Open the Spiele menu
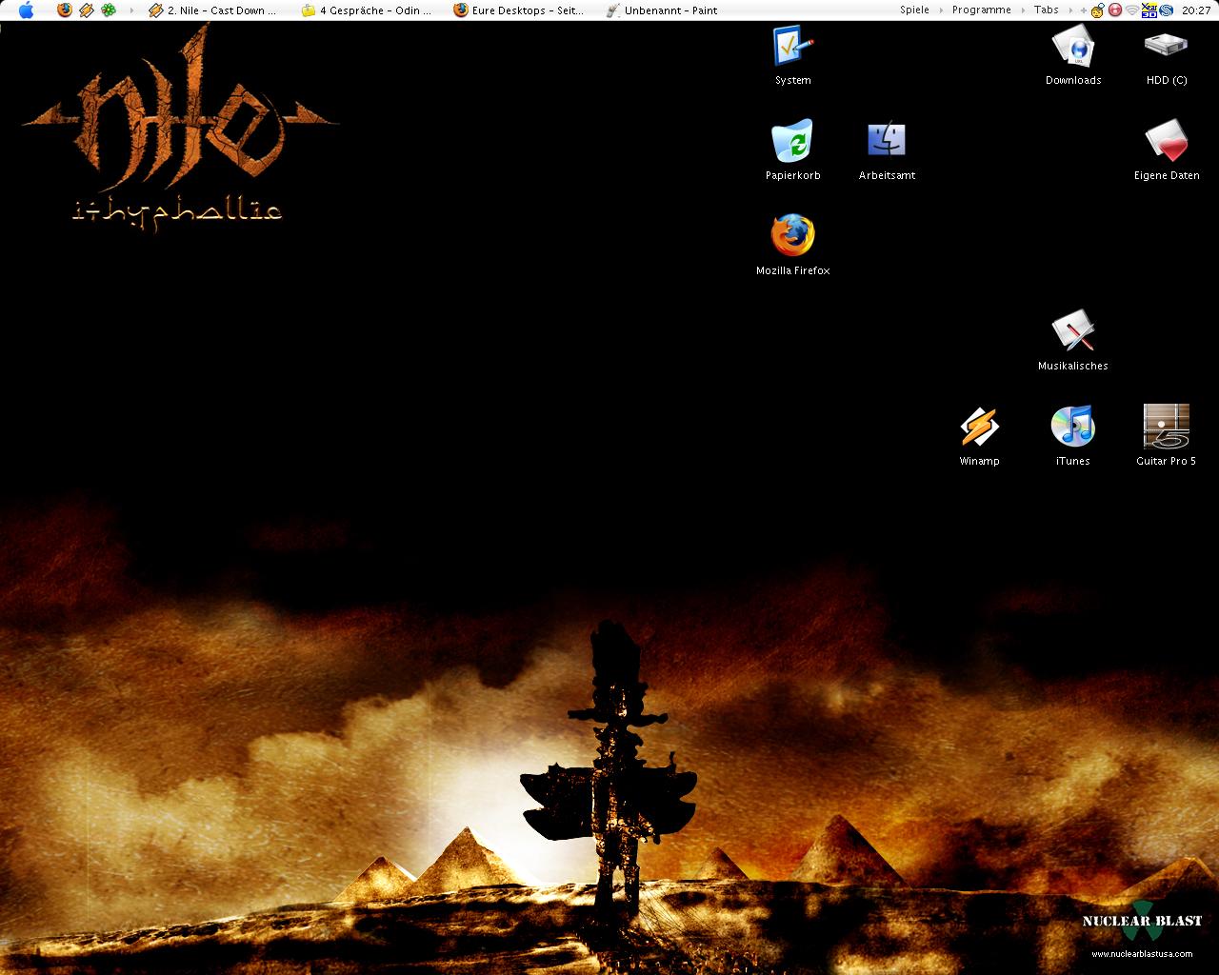This screenshot has height=975, width=1219. [914, 10]
